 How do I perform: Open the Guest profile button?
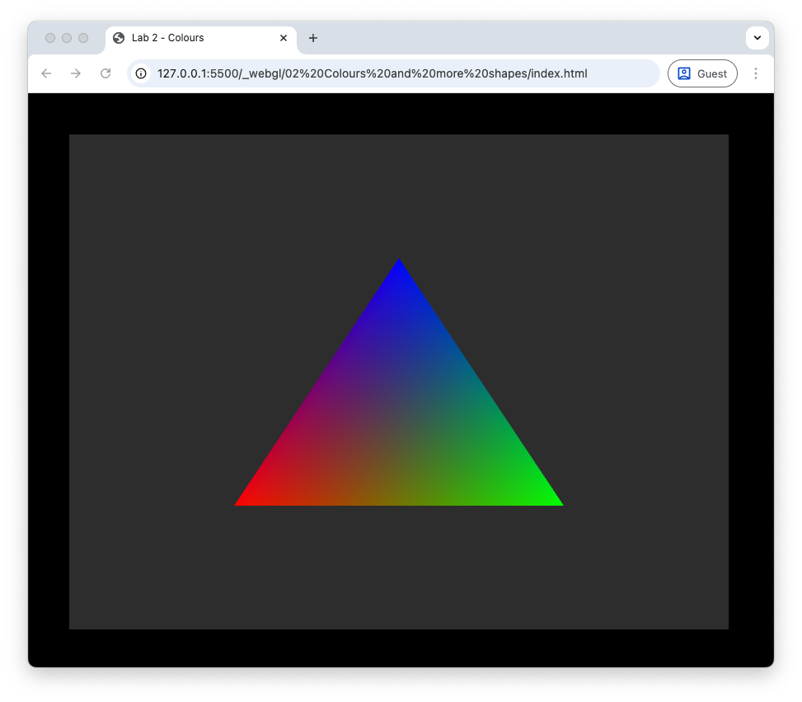pos(702,73)
